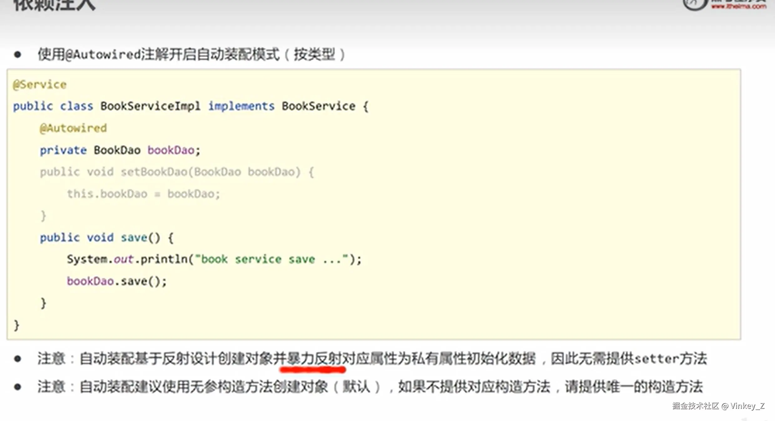The height and width of the screenshot is (421, 775).
Task: Click the bullet dot before 使用@Autowired注解
Action: coord(18,55)
